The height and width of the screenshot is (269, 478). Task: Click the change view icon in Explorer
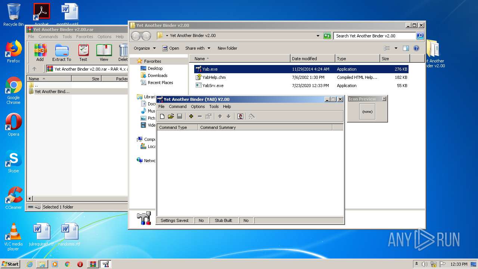coord(387,48)
